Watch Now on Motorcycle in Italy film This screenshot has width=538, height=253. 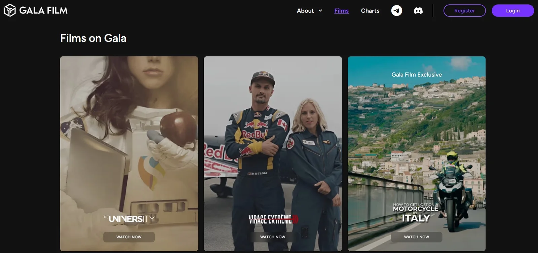click(417, 237)
